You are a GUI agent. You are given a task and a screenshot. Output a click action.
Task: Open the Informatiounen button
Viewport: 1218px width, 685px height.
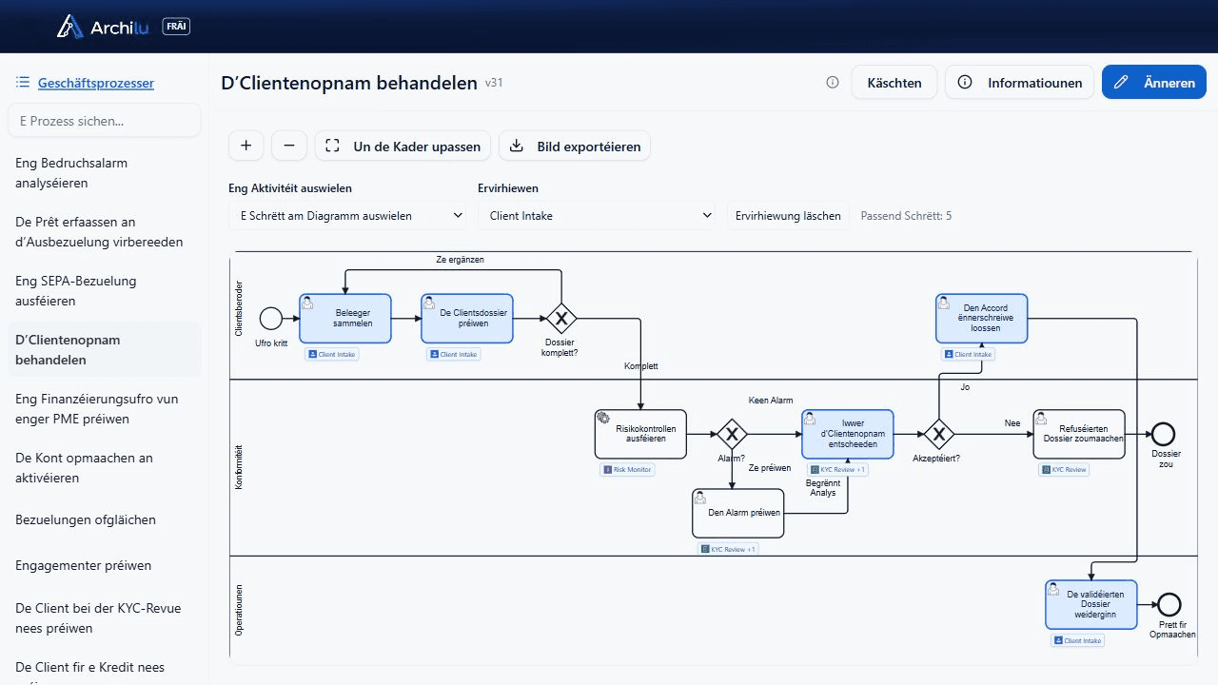tap(1020, 83)
